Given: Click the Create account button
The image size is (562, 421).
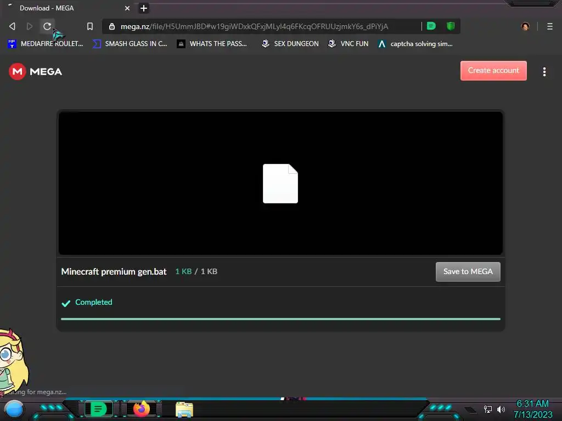Looking at the screenshot, I should (493, 71).
